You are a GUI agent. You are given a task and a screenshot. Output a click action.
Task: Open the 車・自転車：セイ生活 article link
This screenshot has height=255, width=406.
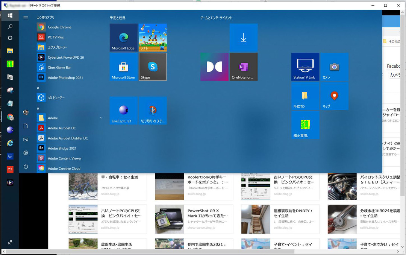(x=120, y=177)
